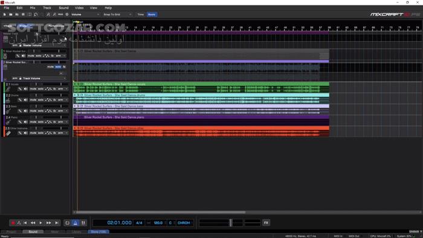The height and width of the screenshot is (238, 423).
Task: Adjust the master volume slider in transport
Action: [x=231, y=223]
